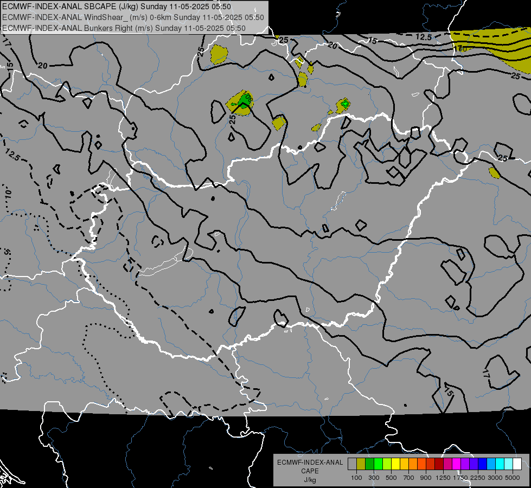This screenshot has width=531, height=488.
Task: Select the pure yellow legend swatch
Action: (395, 464)
